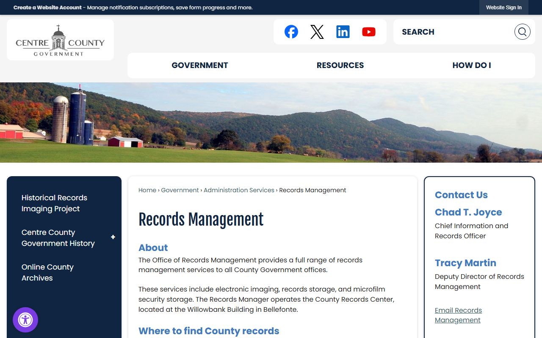Open the Resources menu
This screenshot has height=338, width=542.
[340, 65]
